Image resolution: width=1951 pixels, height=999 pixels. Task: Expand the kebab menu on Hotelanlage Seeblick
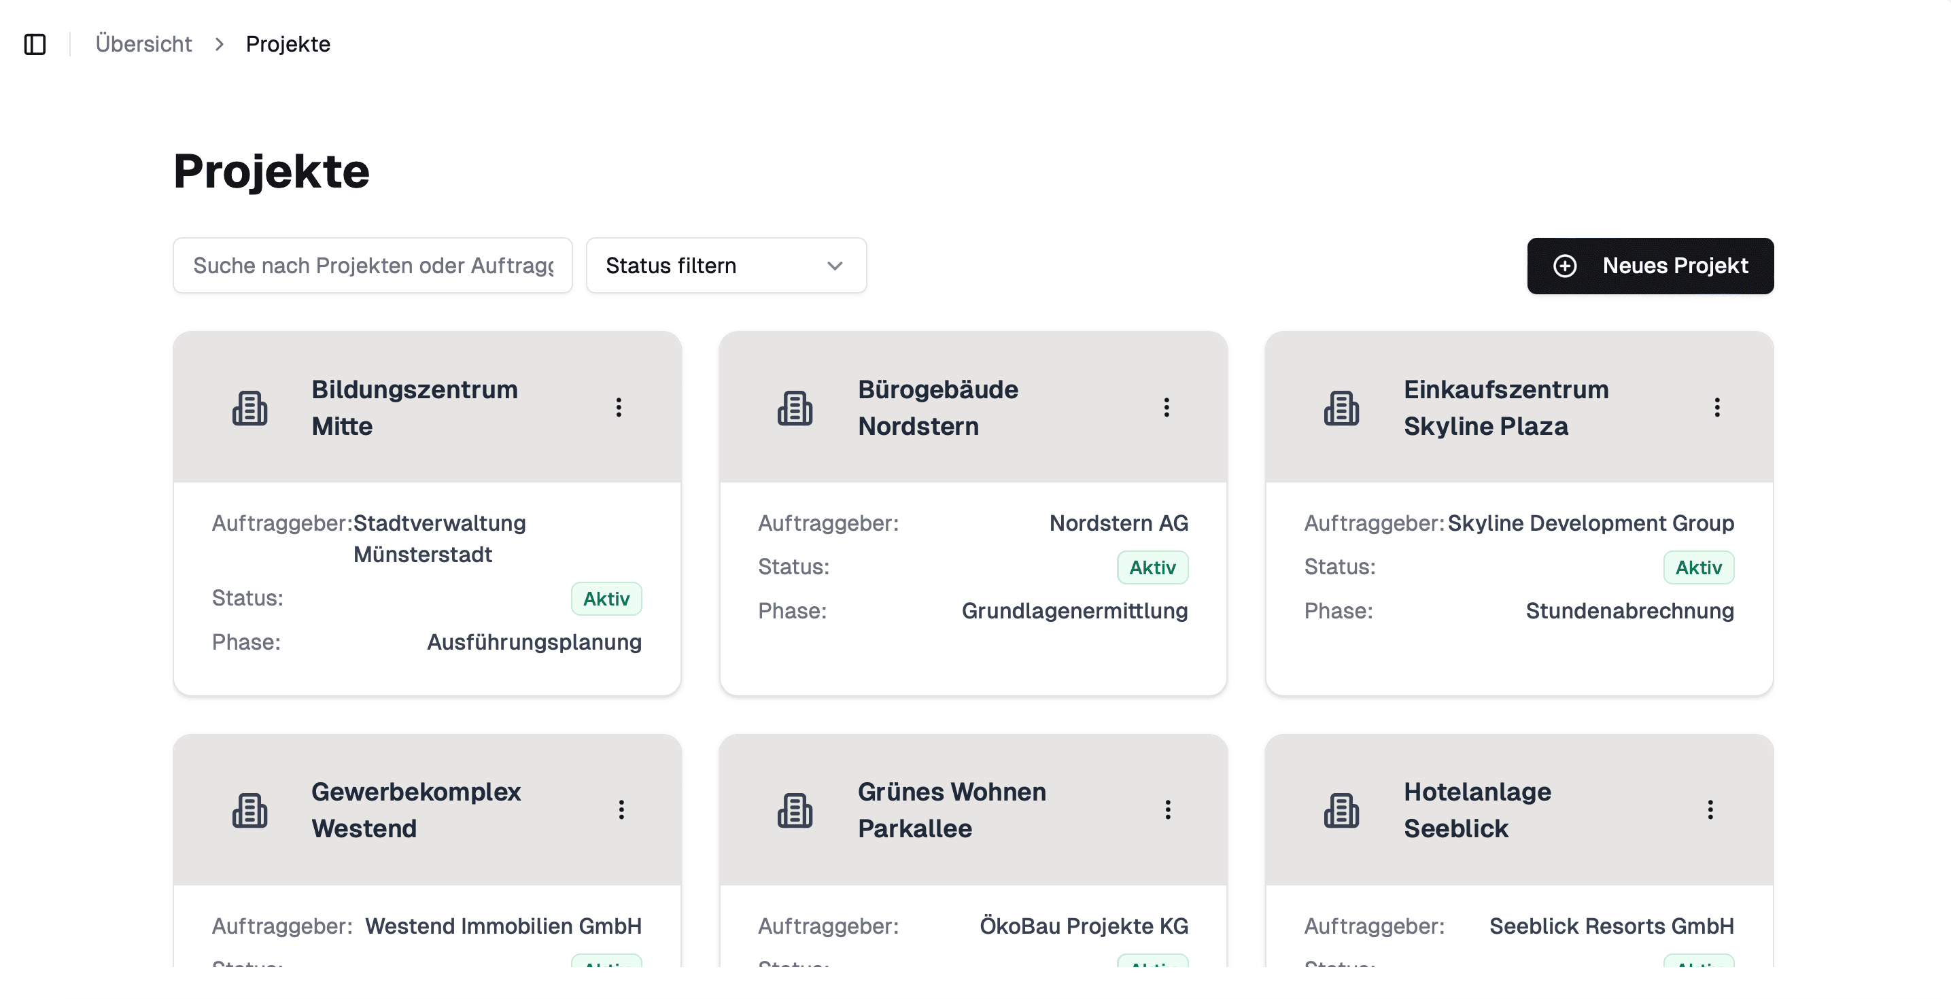click(1710, 809)
